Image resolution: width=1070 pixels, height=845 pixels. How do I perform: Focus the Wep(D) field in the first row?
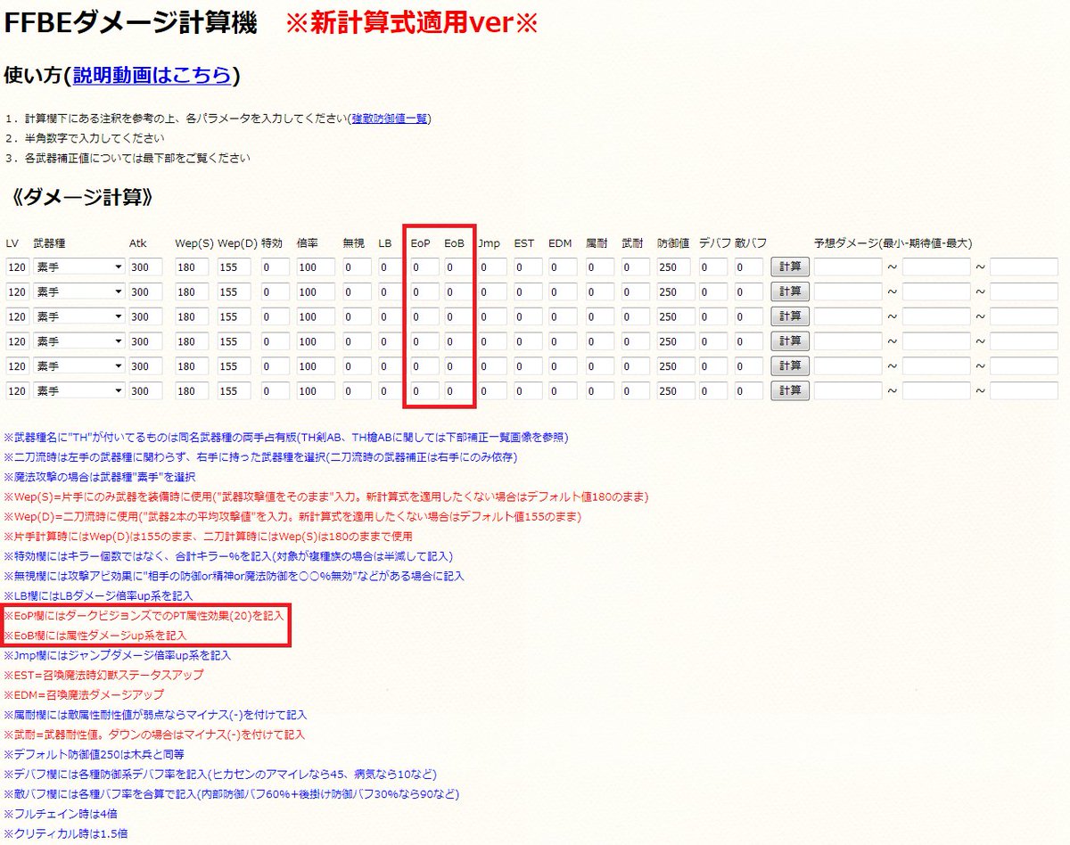point(235,267)
